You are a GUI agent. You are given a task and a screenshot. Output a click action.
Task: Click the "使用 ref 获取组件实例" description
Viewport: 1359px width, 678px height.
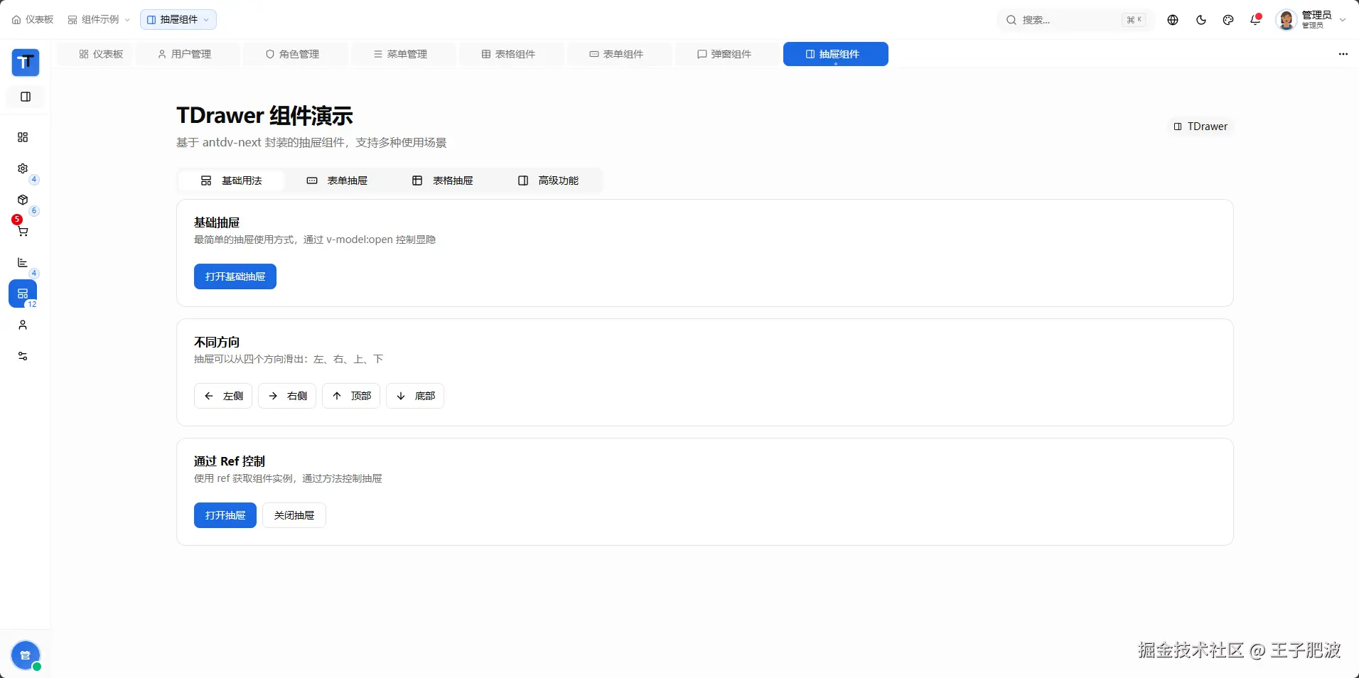(x=288, y=478)
